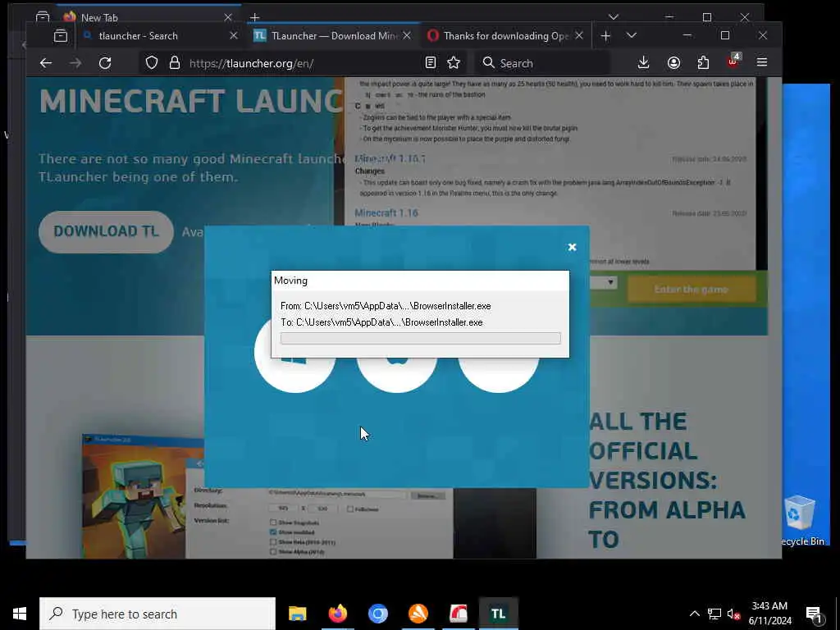Click the Moving dialog title
840x630 pixels.
click(291, 281)
